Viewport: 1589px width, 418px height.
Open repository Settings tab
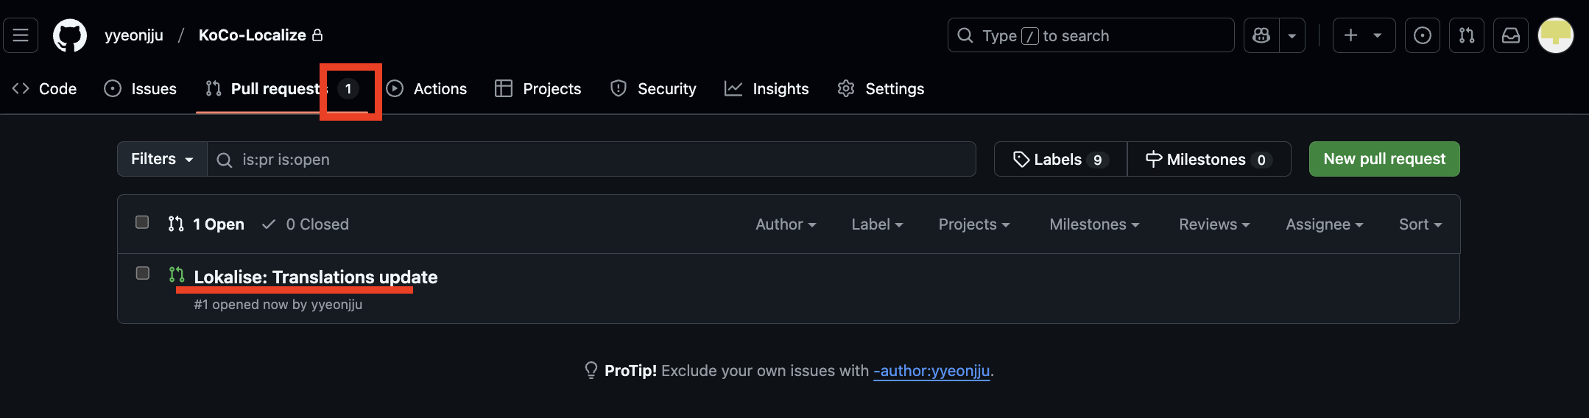881,89
